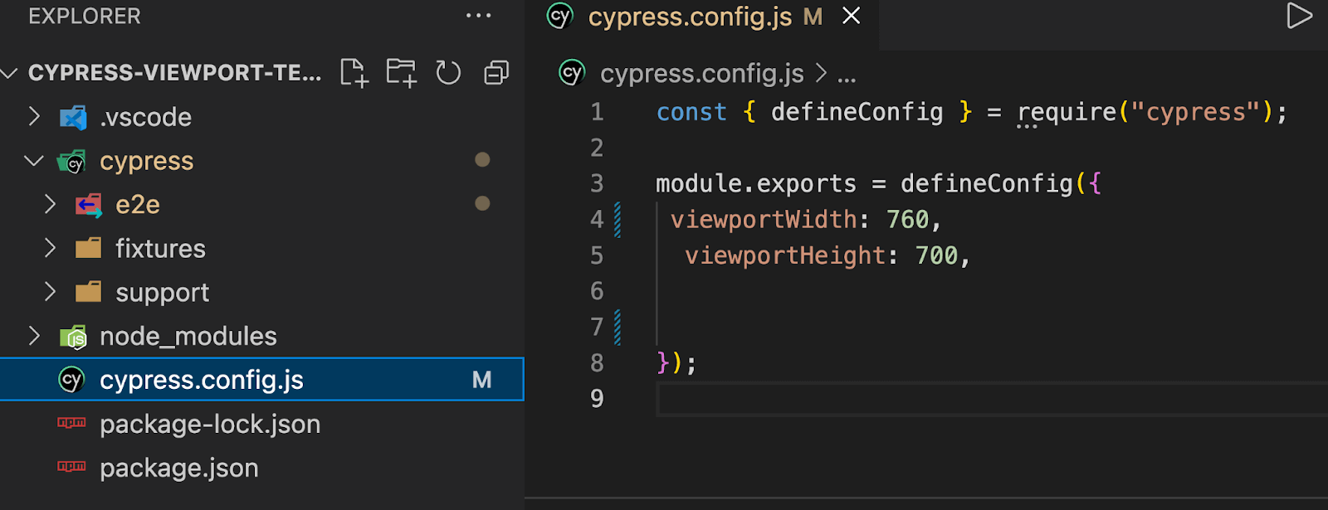Image resolution: width=1328 pixels, height=510 pixels.
Task: Click the New File icon in Explorer
Action: [354, 73]
